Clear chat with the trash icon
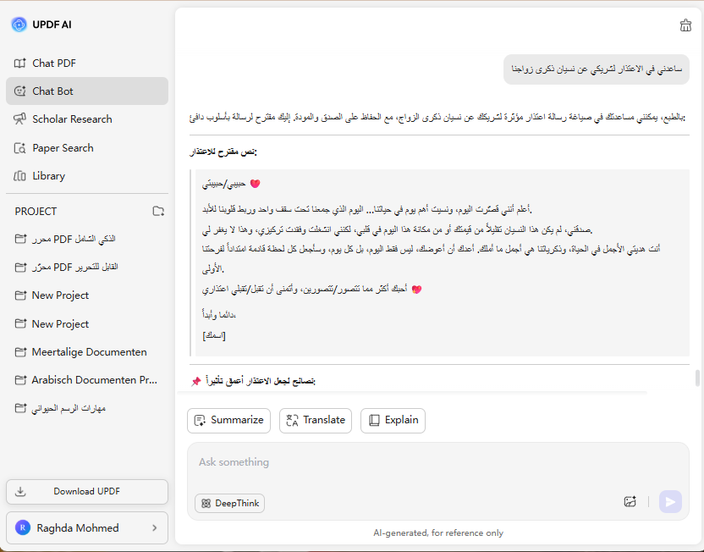The height and width of the screenshot is (552, 704). pyautogui.click(x=685, y=25)
